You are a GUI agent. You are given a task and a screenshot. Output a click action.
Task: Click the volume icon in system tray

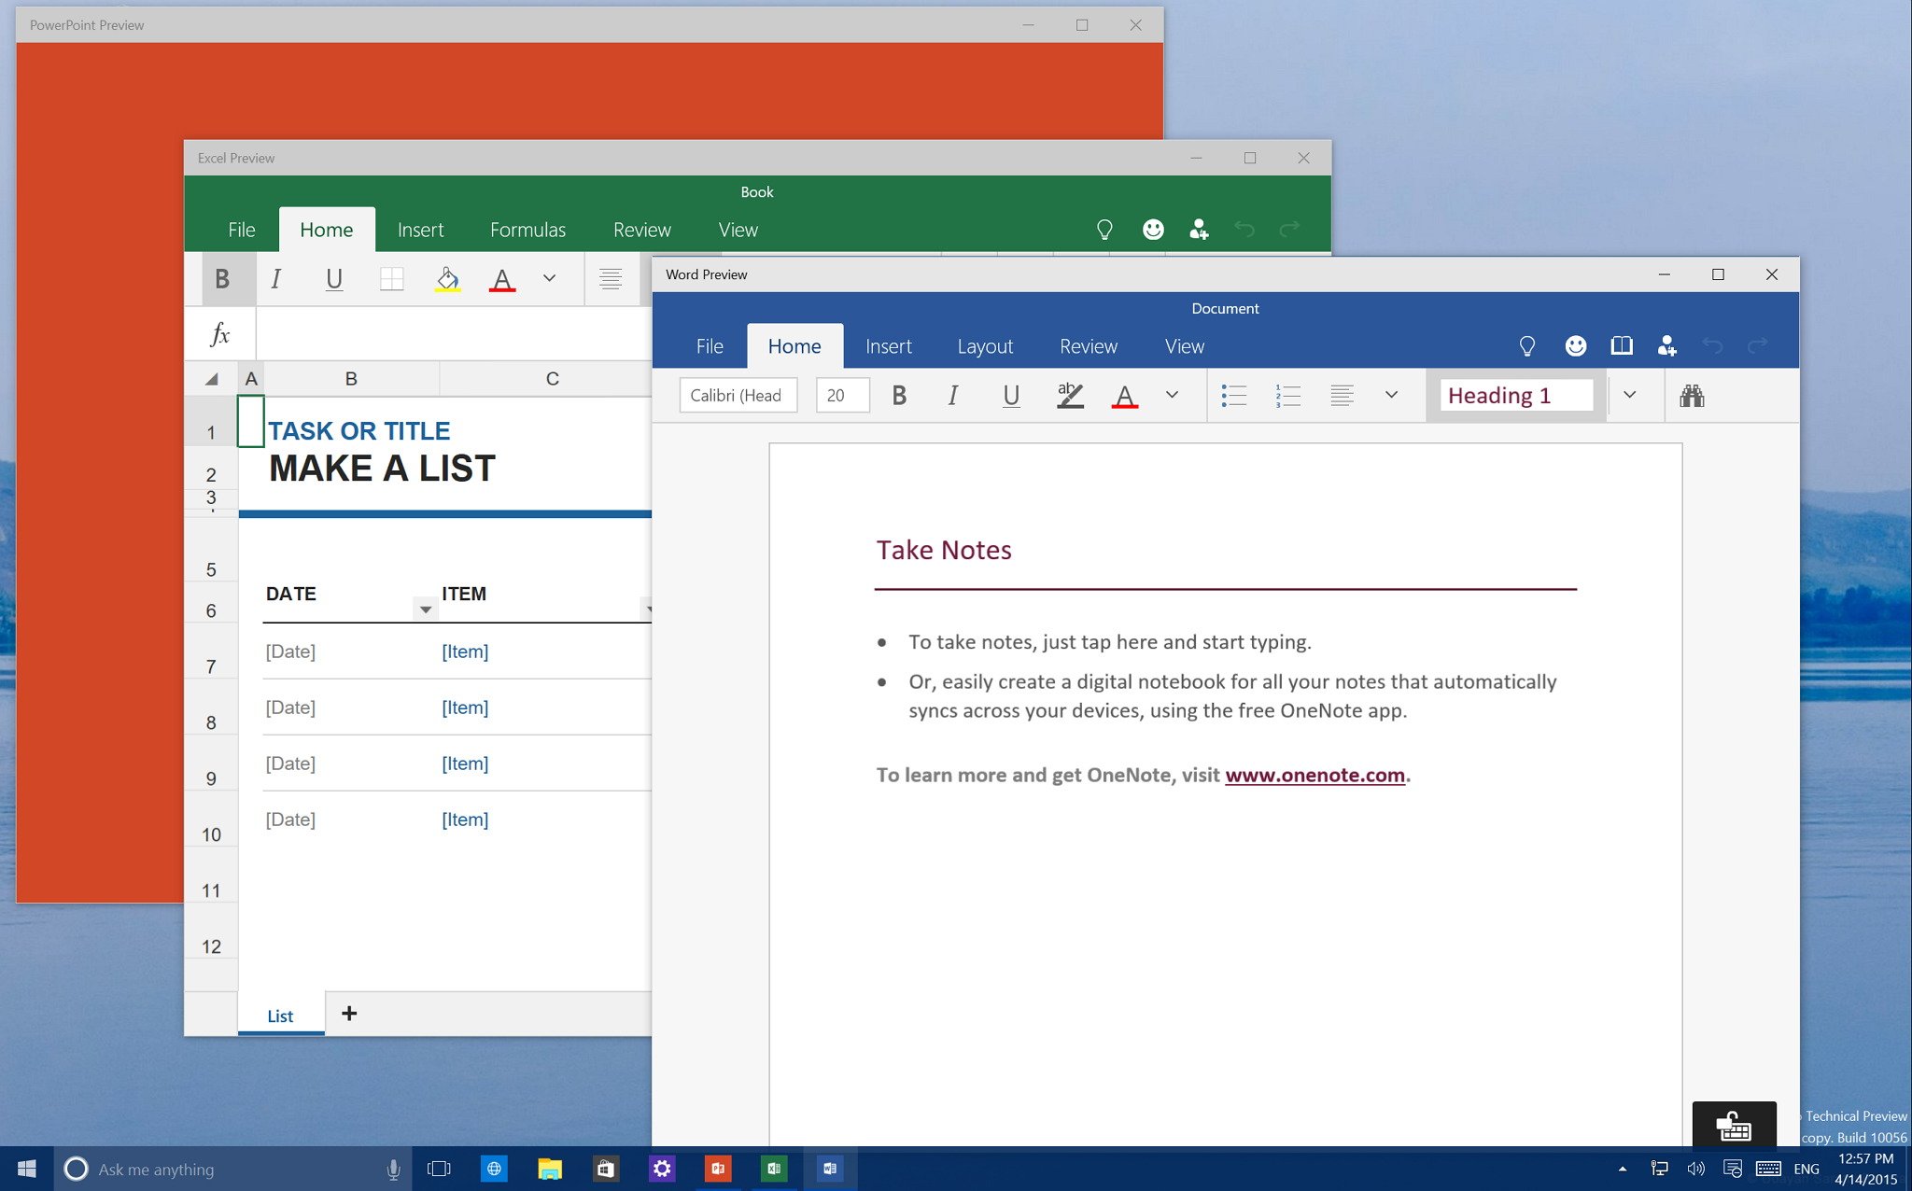click(1695, 1169)
